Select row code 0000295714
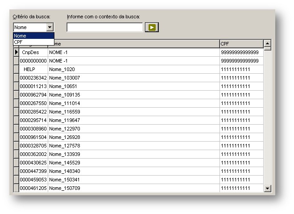 33,120
